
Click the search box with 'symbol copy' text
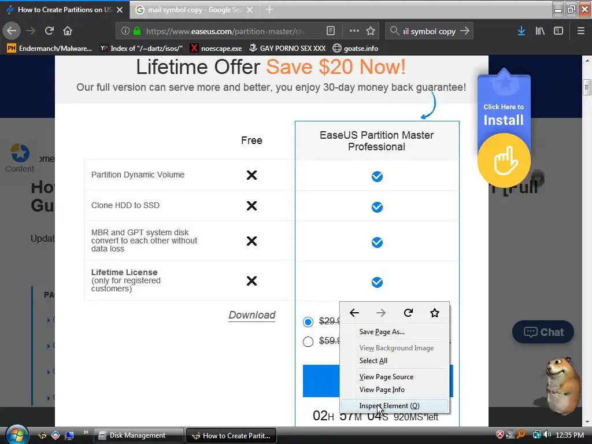coord(430,31)
